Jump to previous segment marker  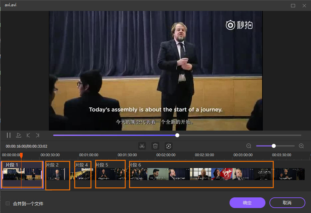tap(28, 135)
